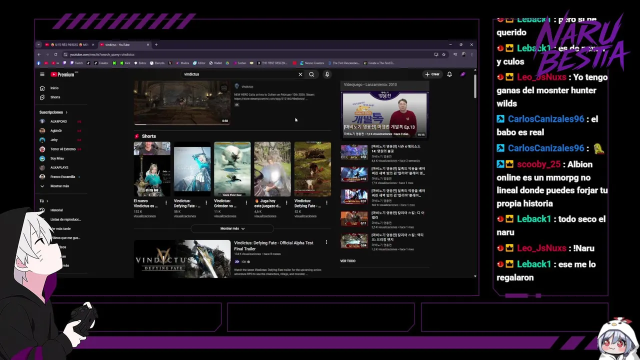Open the 0:52 video thumbnail in side list
This screenshot has width=640, height=360.
[354, 152]
